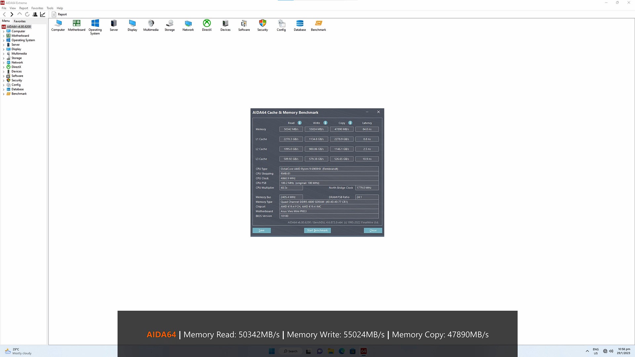Open the Motherboard category icon
This screenshot has width=635, height=357.
pyautogui.click(x=77, y=25)
